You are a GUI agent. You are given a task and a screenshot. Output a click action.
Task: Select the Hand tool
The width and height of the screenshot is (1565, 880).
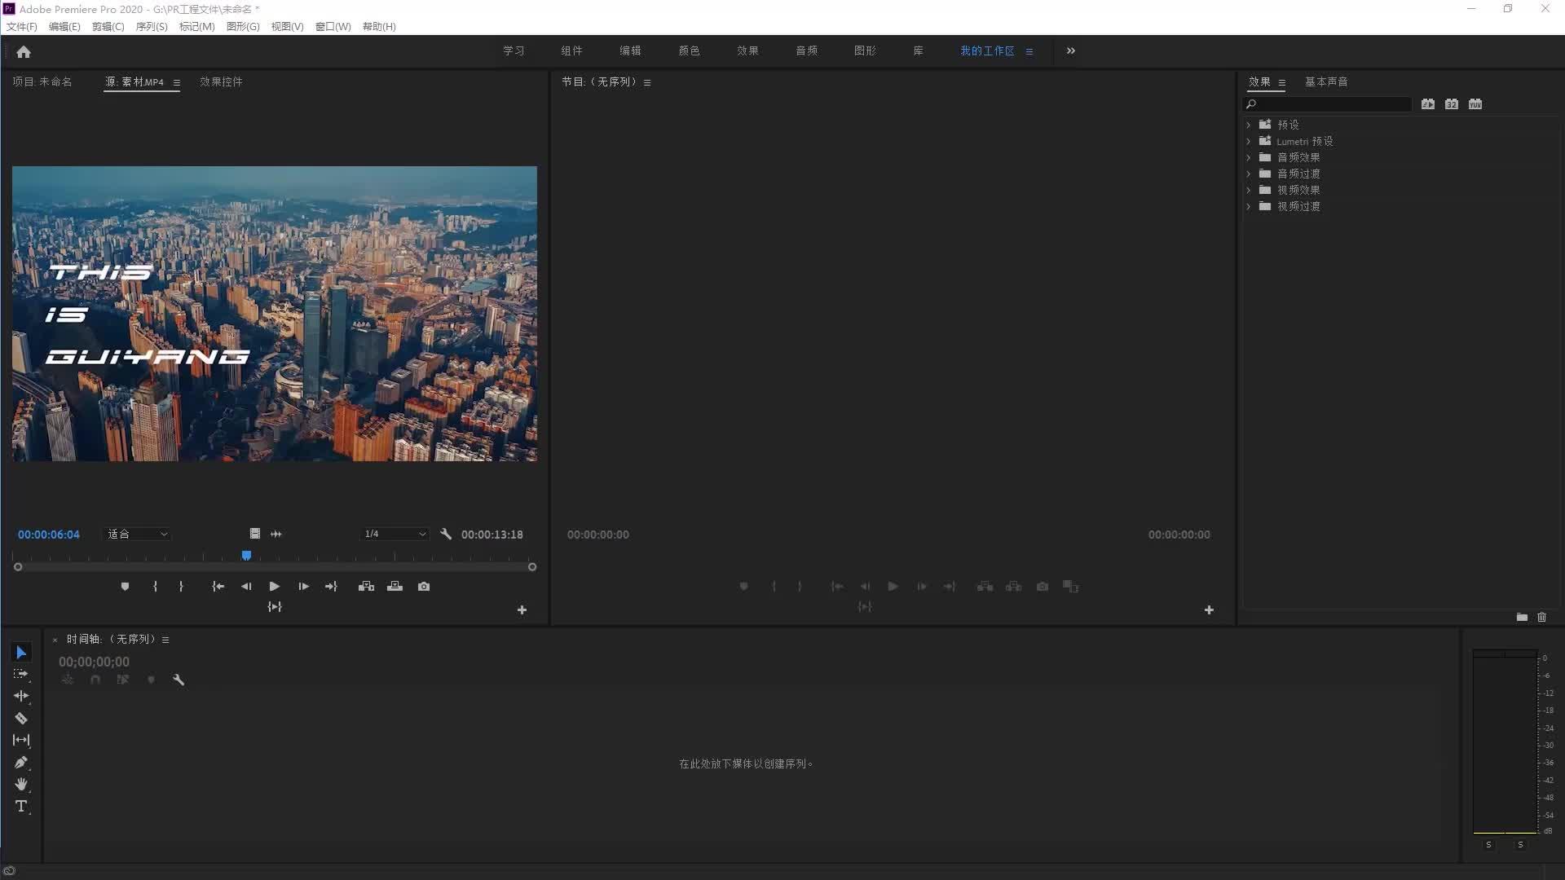point(21,784)
